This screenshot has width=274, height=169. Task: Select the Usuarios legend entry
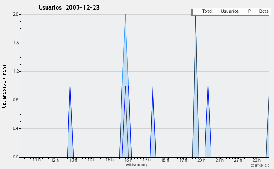(x=226, y=11)
